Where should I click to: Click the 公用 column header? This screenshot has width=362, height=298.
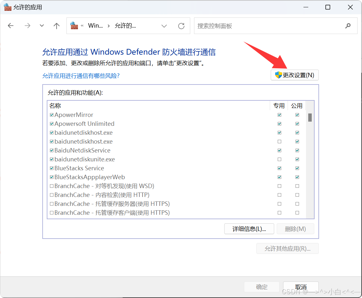(297, 106)
